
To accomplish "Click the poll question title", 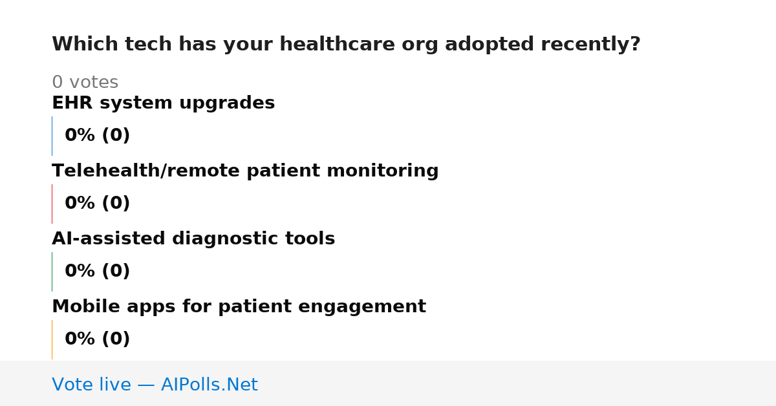I will pos(346,45).
